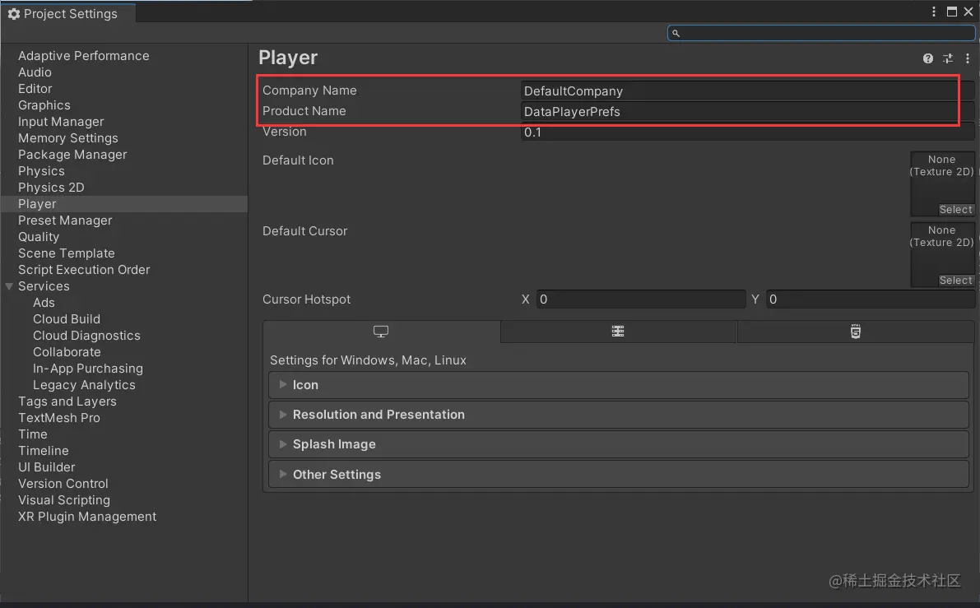Click the Product Name input field
The image size is (980, 608).
[747, 111]
